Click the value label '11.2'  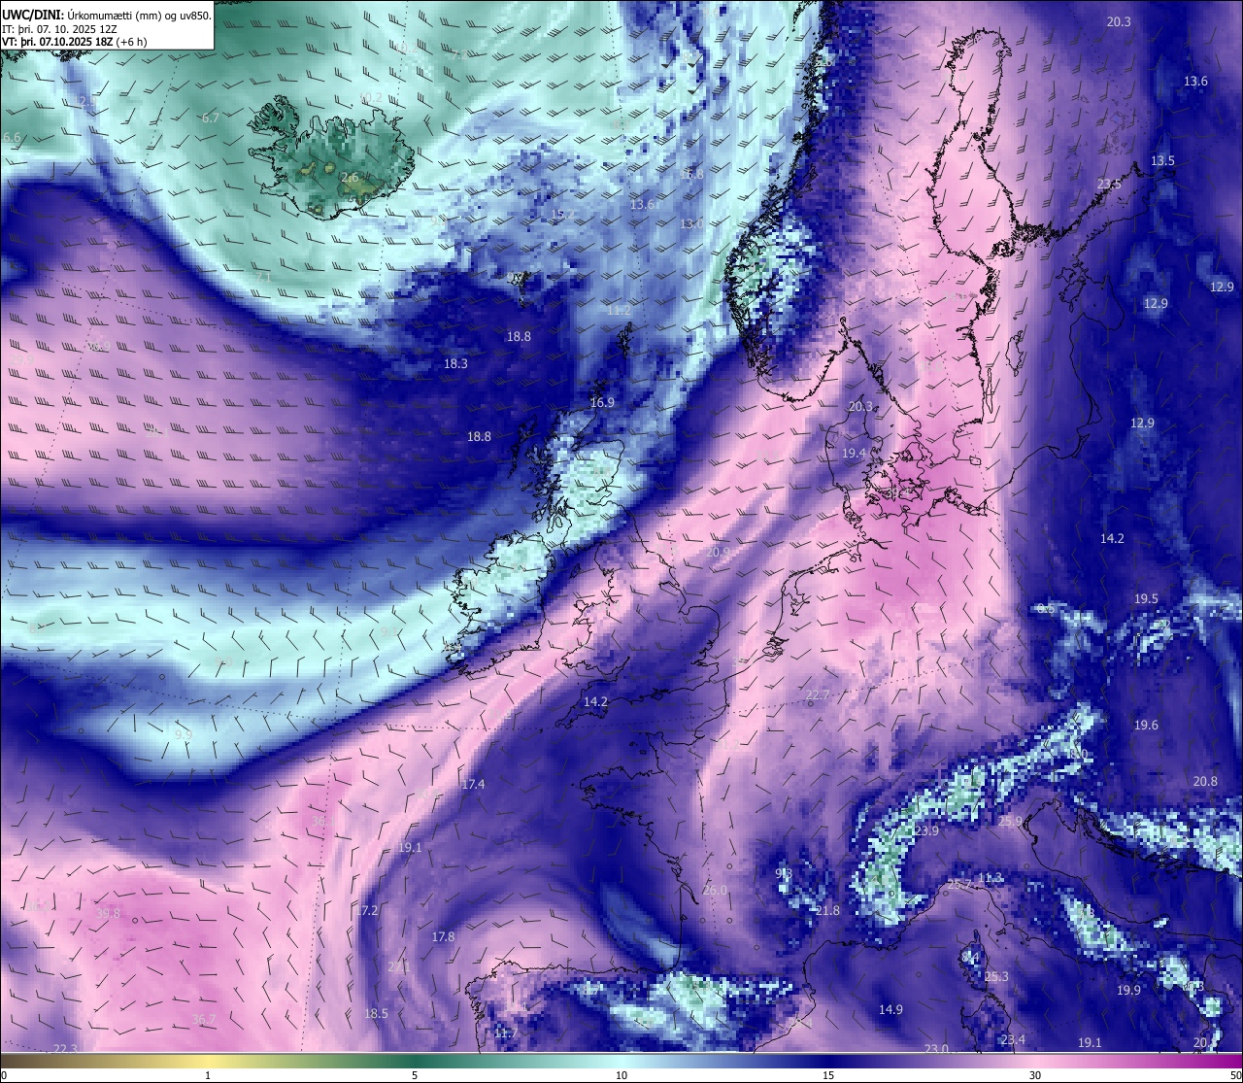pos(619,311)
